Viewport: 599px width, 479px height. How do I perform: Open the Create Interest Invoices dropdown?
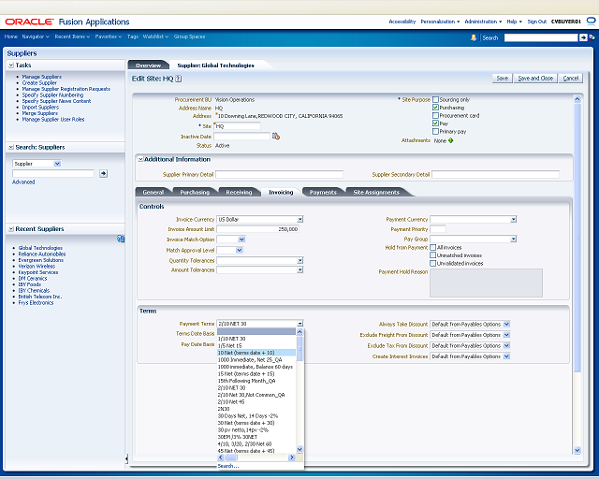pos(506,356)
